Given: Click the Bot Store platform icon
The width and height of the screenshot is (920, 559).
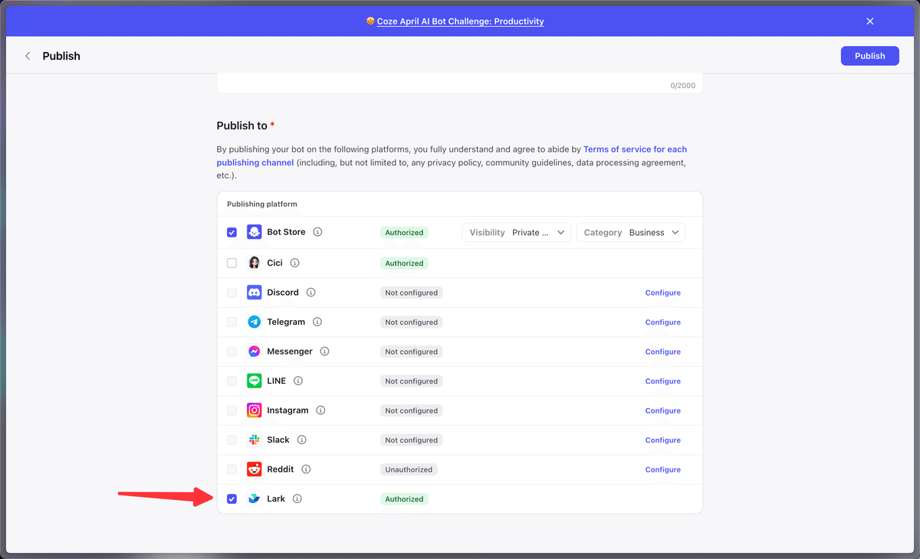Looking at the screenshot, I should point(255,232).
